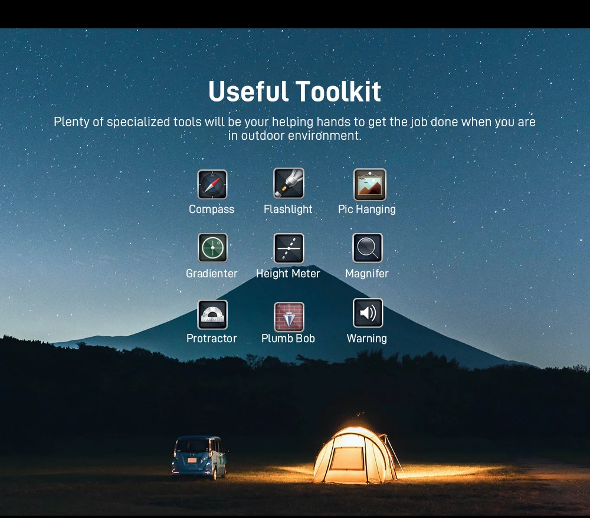590x518 pixels.
Task: Open the Height Meter icon
Action: (289, 248)
